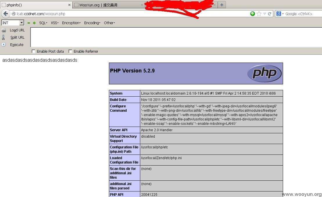Viewport: 322px width, 197px height.
Task: Click the HackBar green plus icon
Action: [x=34, y=23]
